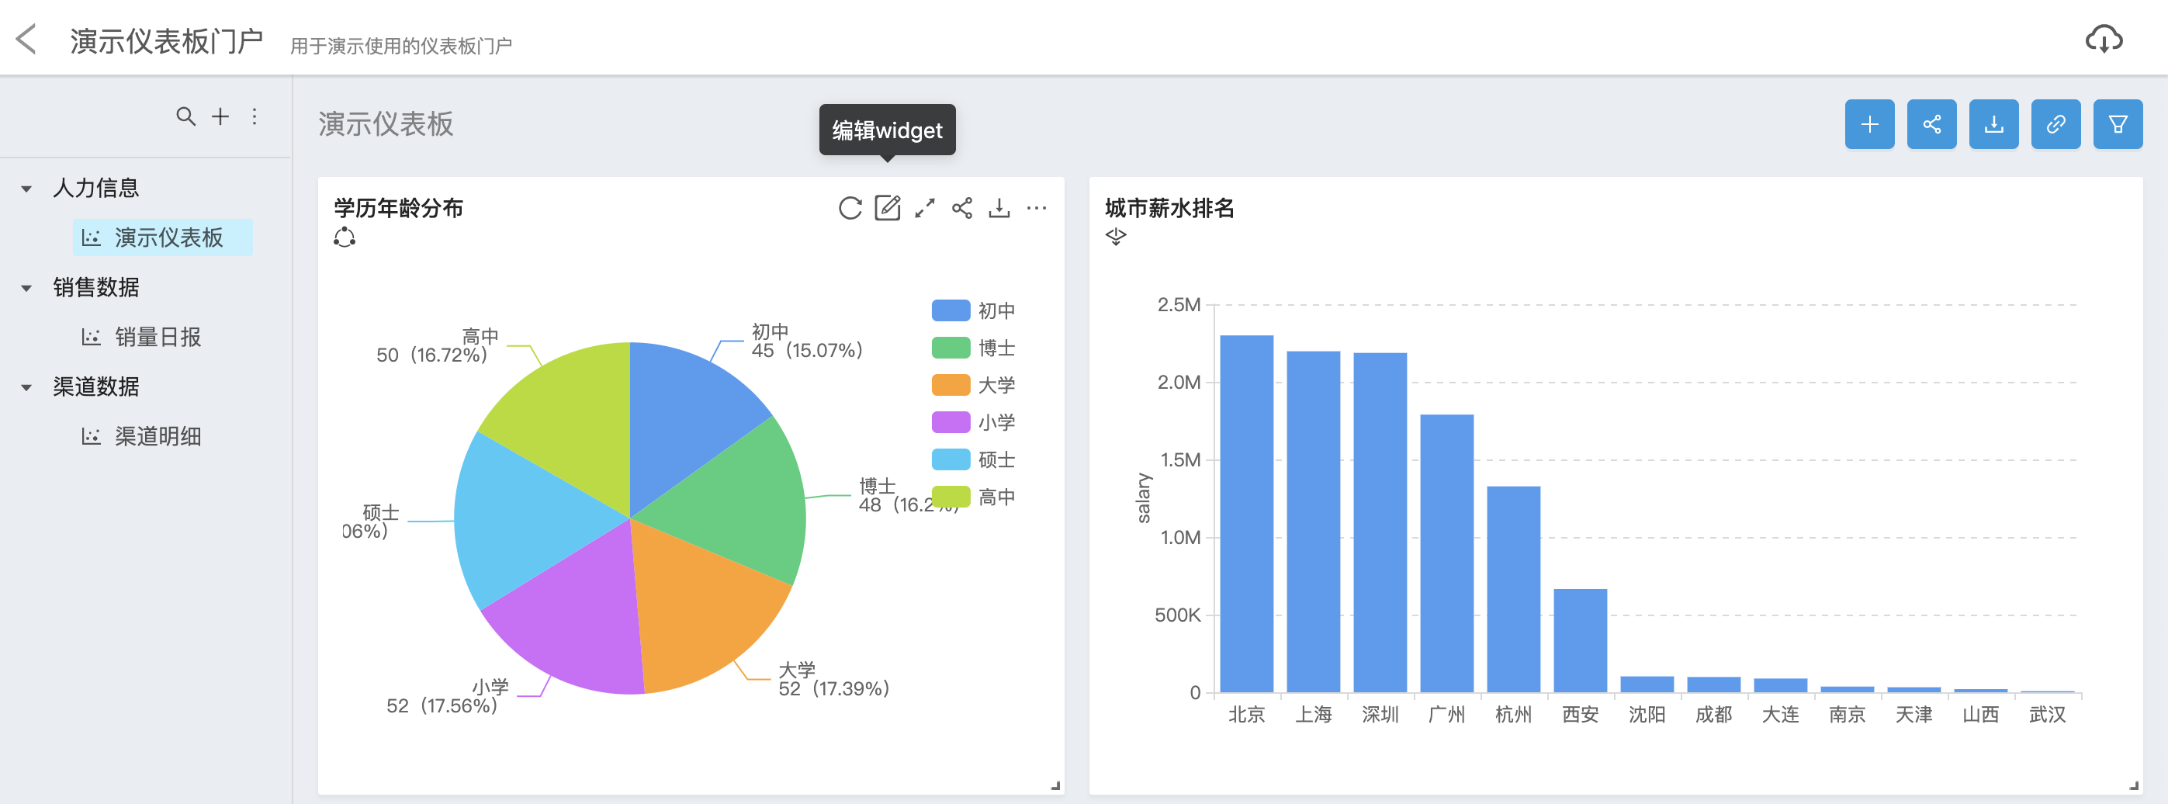
Task: Collapse the 渠道数据 tree group
Action: [27, 387]
